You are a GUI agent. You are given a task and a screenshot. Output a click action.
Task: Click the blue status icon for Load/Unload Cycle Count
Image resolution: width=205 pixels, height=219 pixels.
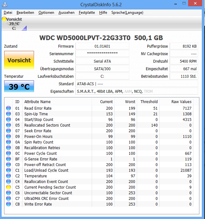(x=8, y=170)
